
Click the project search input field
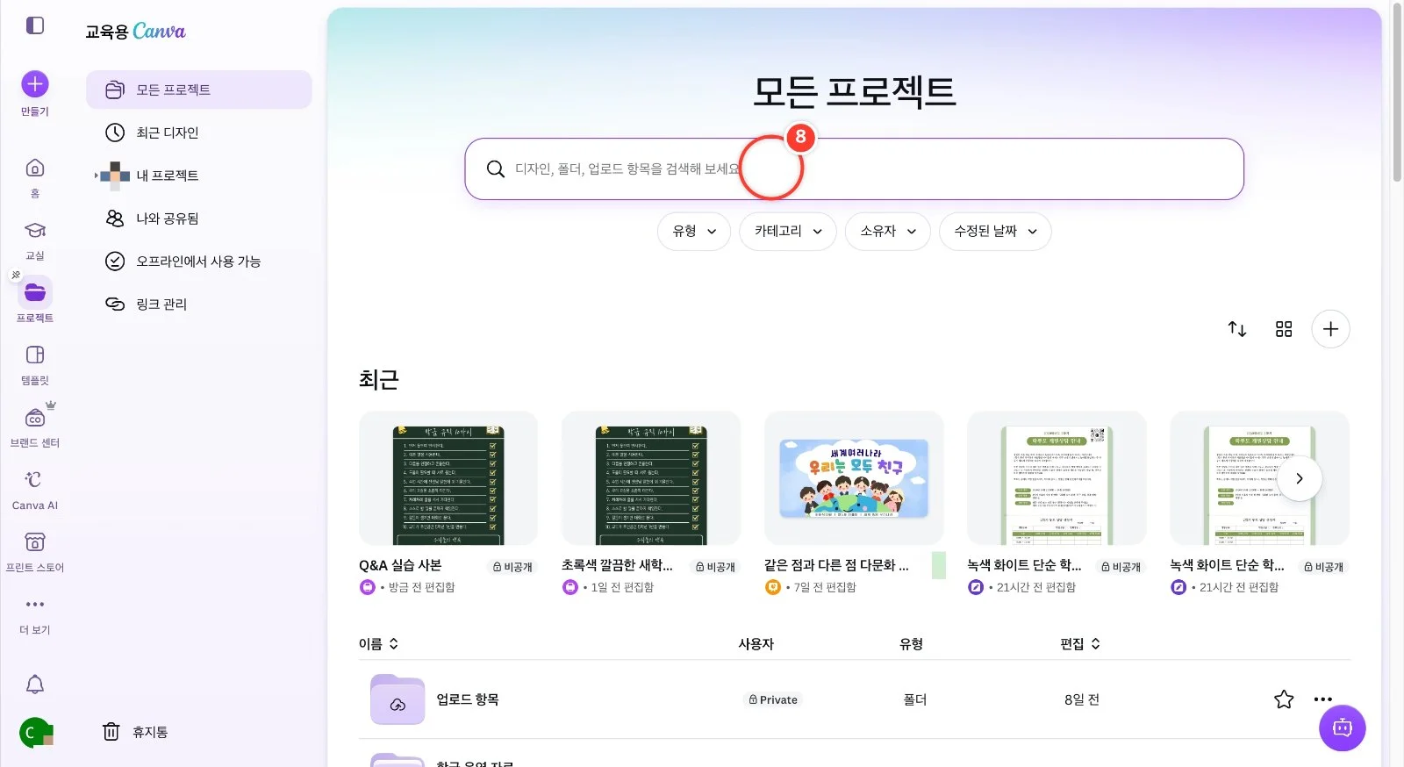tap(855, 169)
